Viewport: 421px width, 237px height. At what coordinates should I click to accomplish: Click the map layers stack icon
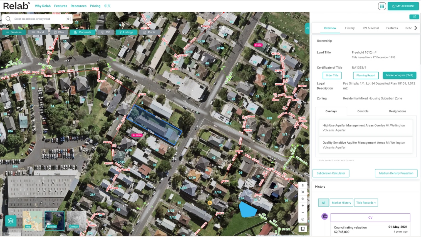pos(11,221)
